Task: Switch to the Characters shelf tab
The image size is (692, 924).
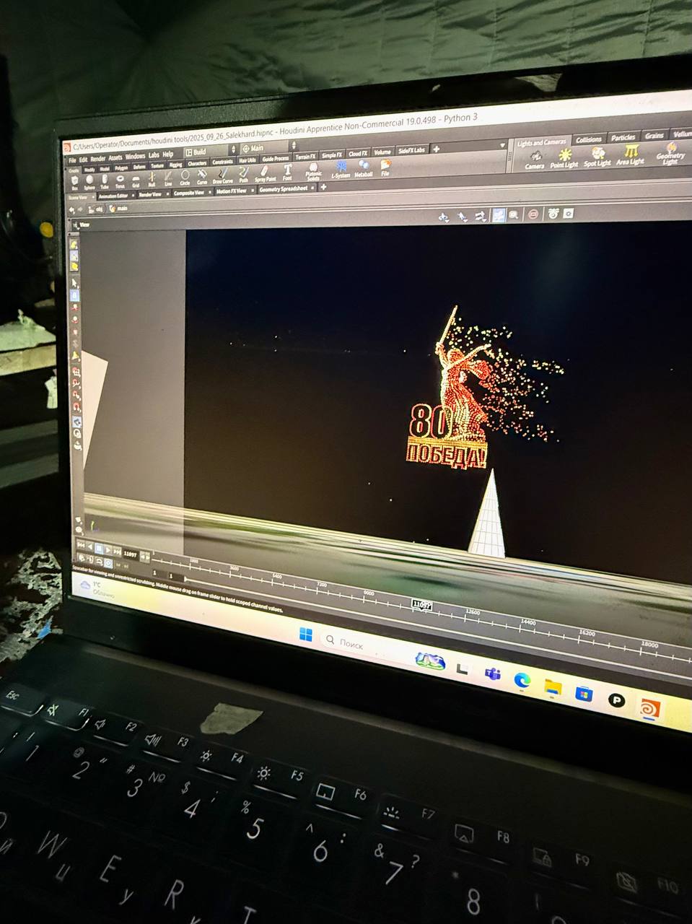Action: pyautogui.click(x=197, y=163)
